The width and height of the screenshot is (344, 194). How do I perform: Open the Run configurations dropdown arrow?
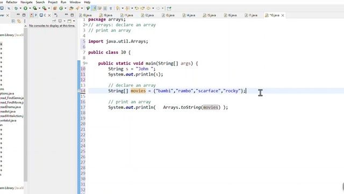(30, 9)
